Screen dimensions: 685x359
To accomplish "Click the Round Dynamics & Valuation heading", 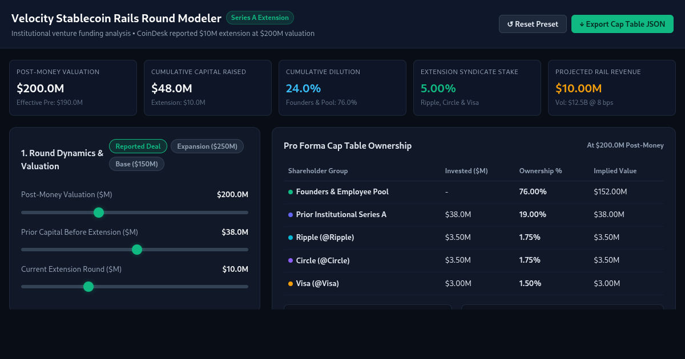I will (62, 160).
